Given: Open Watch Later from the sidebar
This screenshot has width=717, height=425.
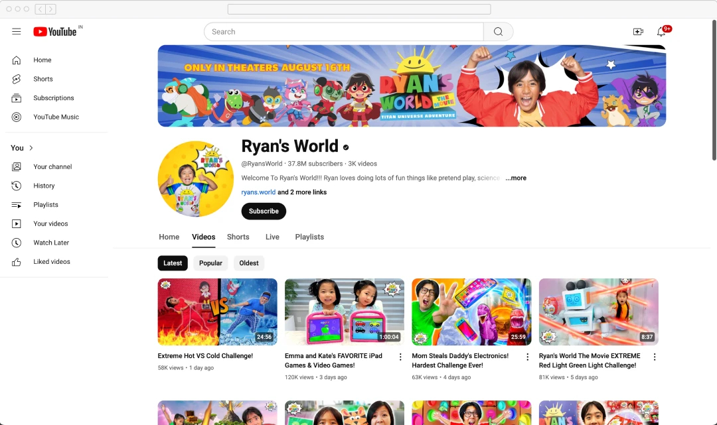Looking at the screenshot, I should (x=50, y=242).
